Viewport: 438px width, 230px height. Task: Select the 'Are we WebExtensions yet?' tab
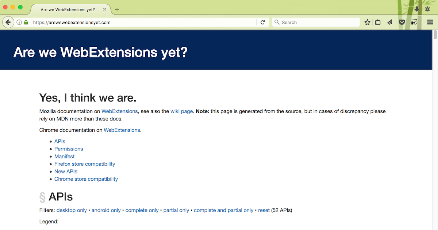coord(68,9)
